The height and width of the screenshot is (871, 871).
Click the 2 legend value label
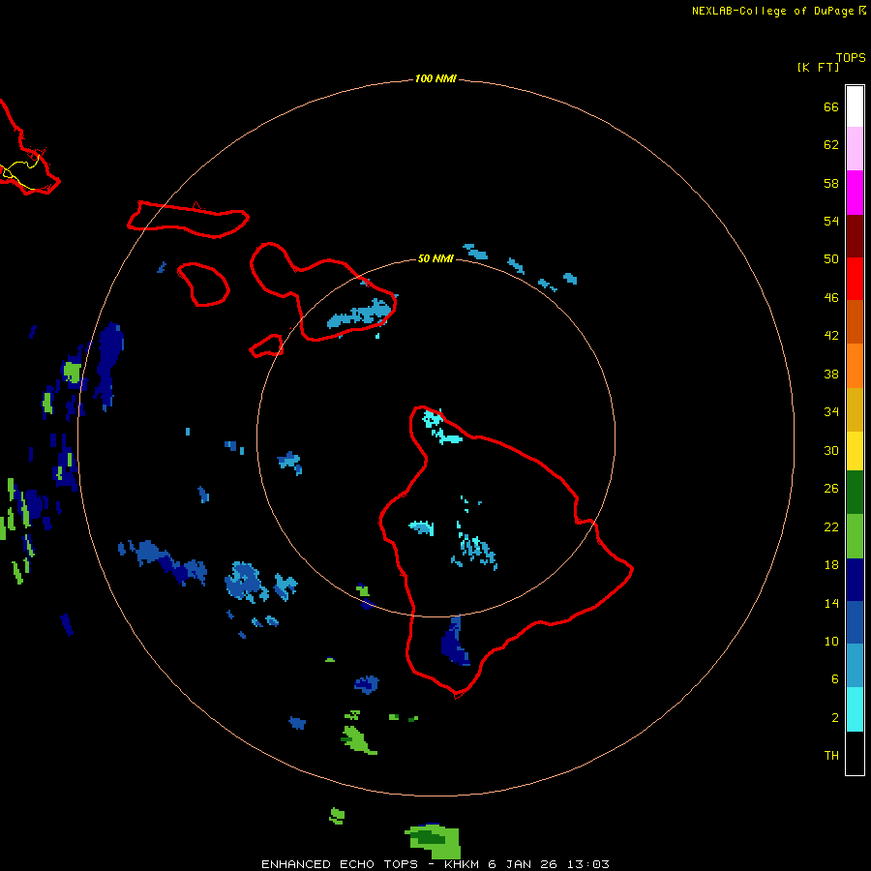(835, 718)
